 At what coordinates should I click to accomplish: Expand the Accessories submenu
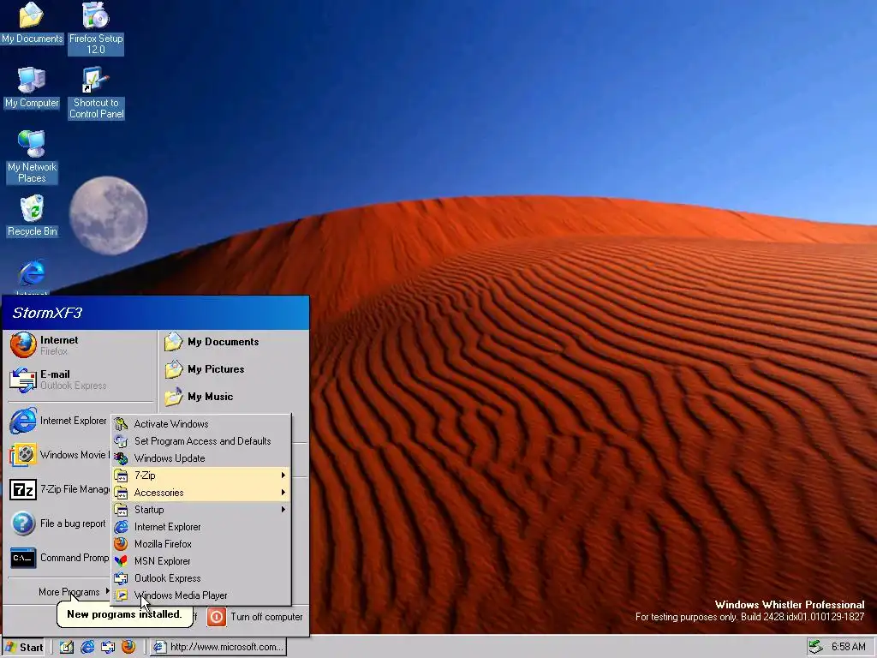201,493
